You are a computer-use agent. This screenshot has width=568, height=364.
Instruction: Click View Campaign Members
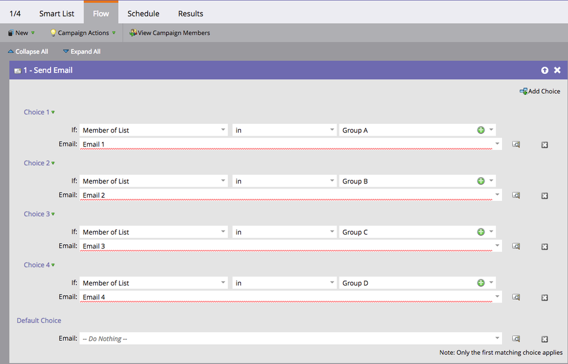pos(169,33)
